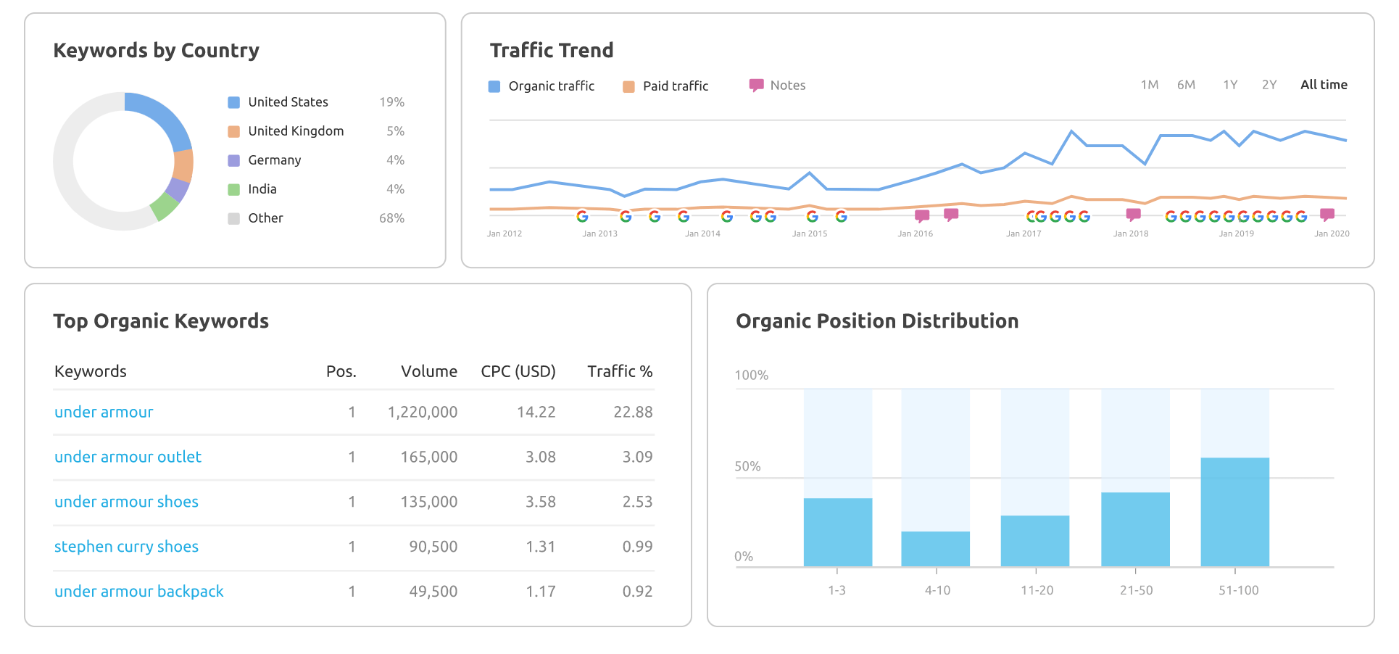
Task: Open the notes marker above Jan 2018
Action: coord(1134,215)
